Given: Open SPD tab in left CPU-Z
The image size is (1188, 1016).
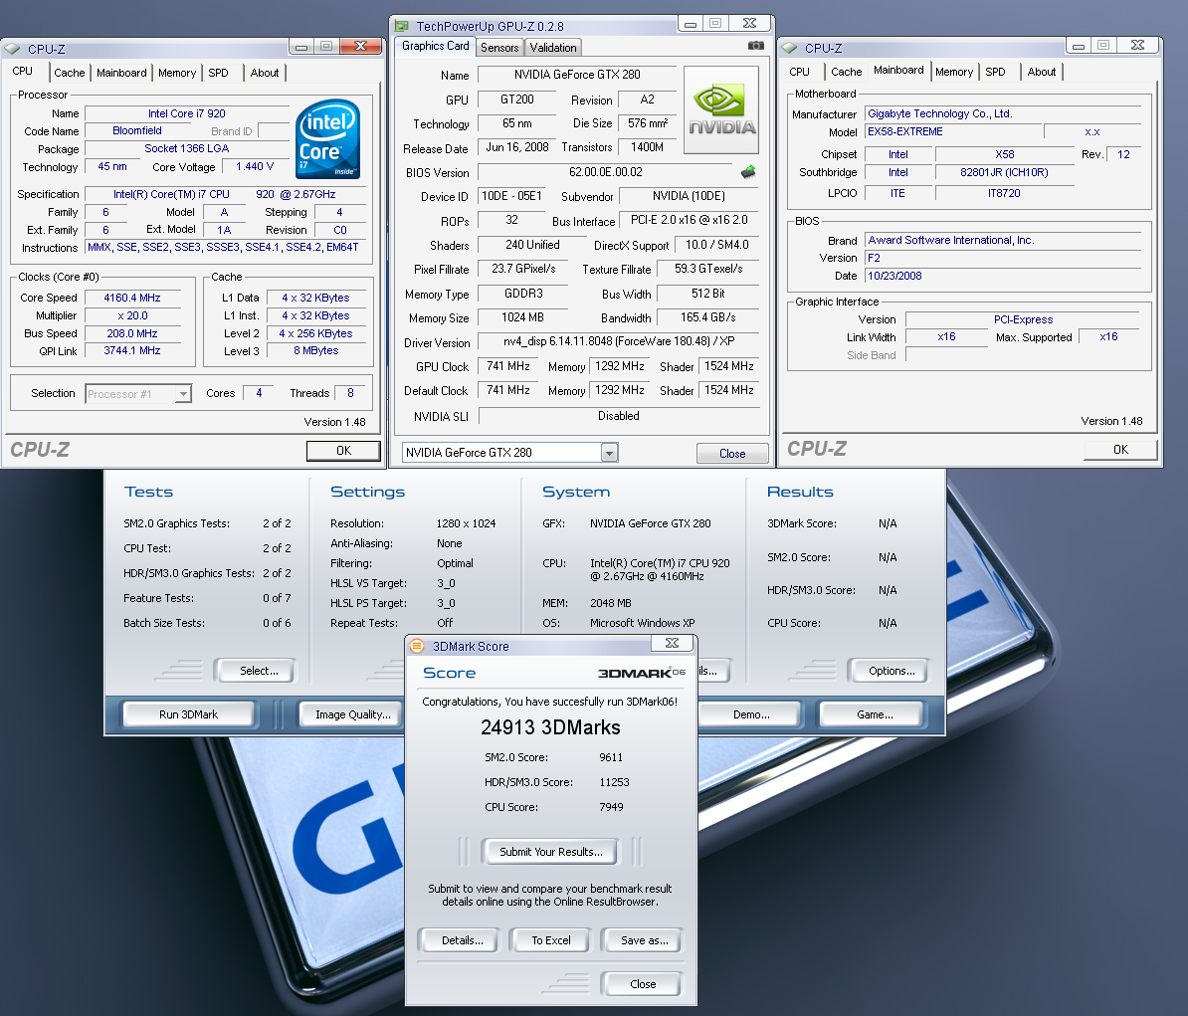Looking at the screenshot, I should click(218, 73).
